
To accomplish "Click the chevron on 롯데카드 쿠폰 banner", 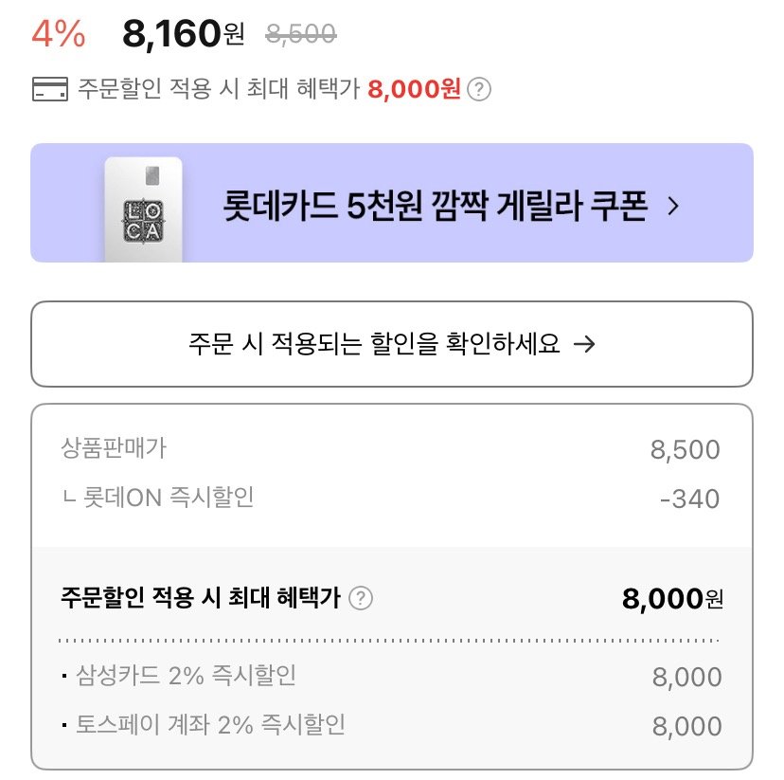I will pyautogui.click(x=673, y=206).
